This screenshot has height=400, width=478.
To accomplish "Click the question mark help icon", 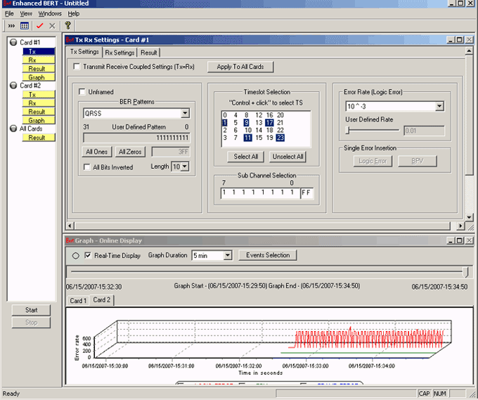I will point(67,25).
